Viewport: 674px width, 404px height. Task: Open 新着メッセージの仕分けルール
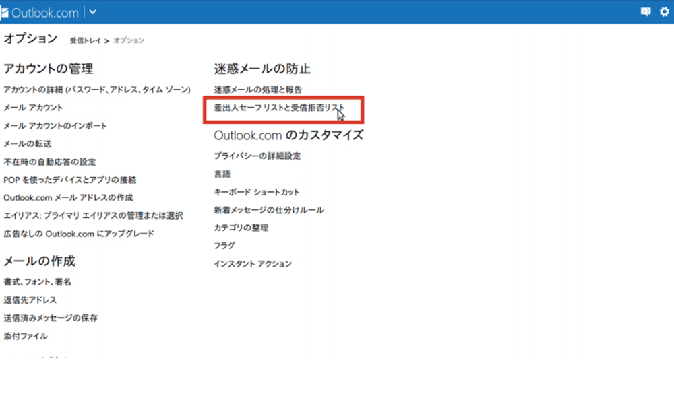click(x=269, y=209)
